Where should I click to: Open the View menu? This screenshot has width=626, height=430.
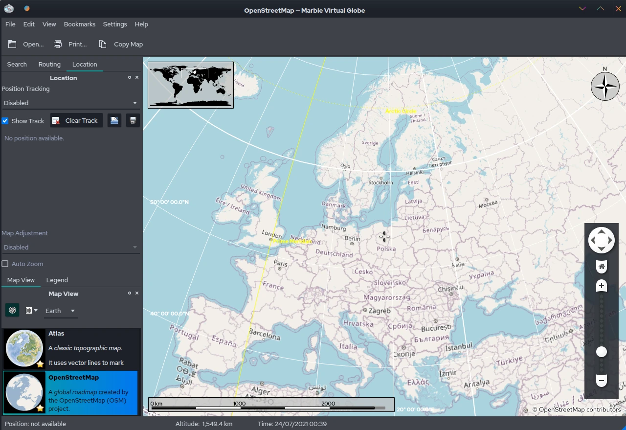49,24
